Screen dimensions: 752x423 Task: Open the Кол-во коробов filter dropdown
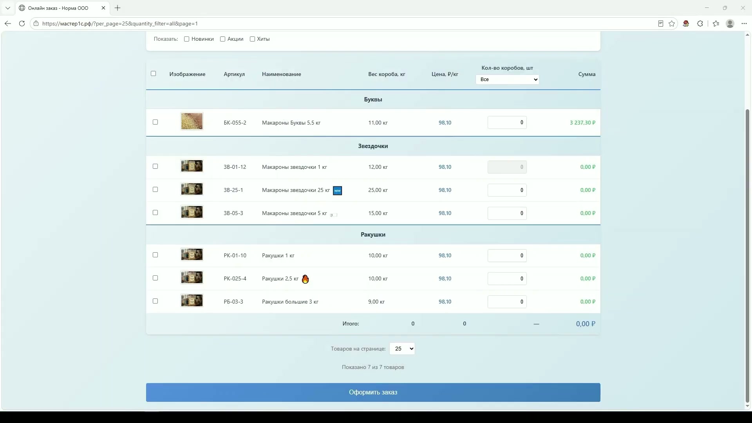tap(507, 80)
